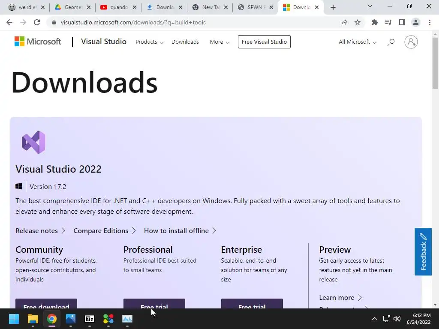Screen dimensions: 439x329
Task: Go back with the browser back arrow
Action: coord(9,22)
